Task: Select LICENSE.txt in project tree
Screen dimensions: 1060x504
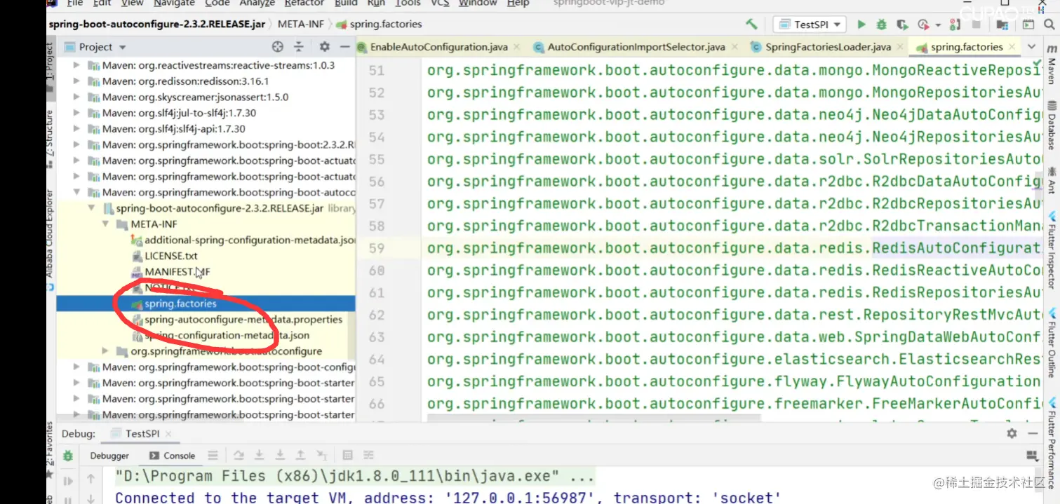Action: 170,256
